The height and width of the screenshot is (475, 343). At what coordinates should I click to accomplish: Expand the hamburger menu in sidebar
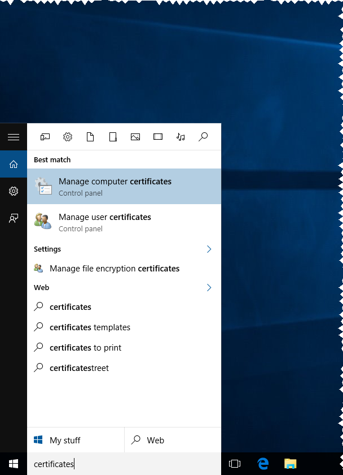coord(14,137)
